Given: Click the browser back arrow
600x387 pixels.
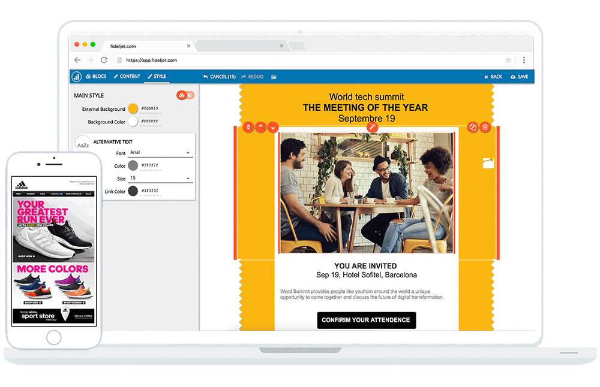Looking at the screenshot, I should (77, 60).
